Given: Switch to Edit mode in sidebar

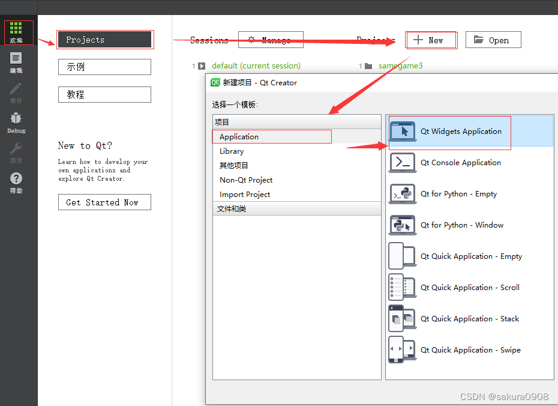Looking at the screenshot, I should [x=16, y=58].
